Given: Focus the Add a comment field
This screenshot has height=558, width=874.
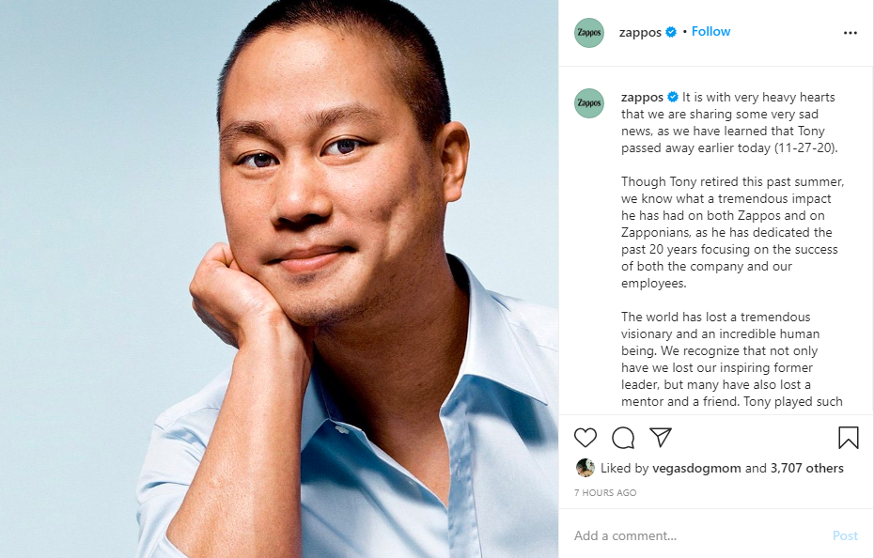Looking at the screenshot, I should coord(695,535).
